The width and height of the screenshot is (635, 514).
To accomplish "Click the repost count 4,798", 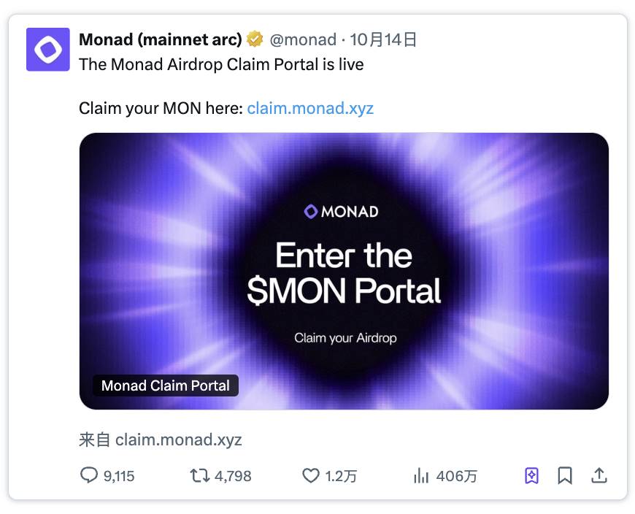I will [x=228, y=475].
